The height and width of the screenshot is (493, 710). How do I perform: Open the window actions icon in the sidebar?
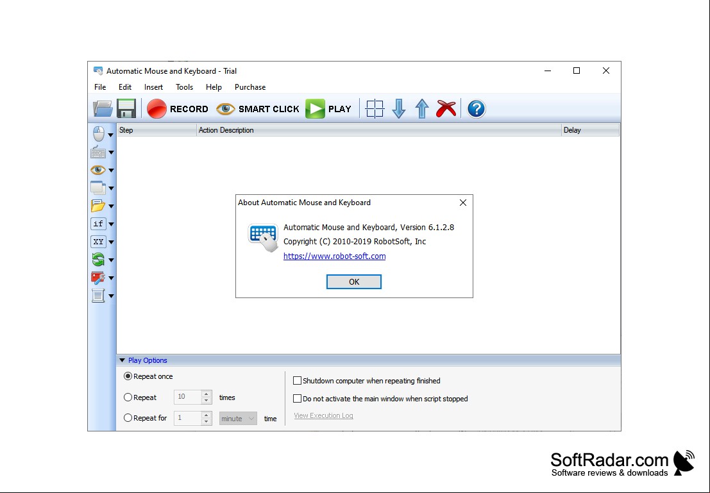point(98,188)
